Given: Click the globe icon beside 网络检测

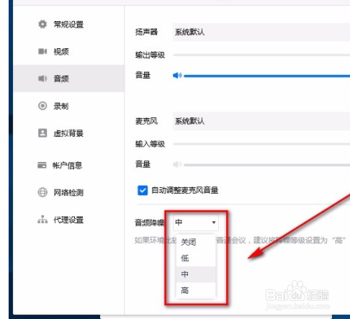Looking at the screenshot, I should pyautogui.click(x=42, y=192).
